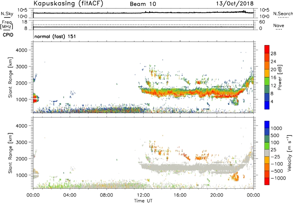Click the '04:00' time tick label

pyautogui.click(x=70, y=195)
